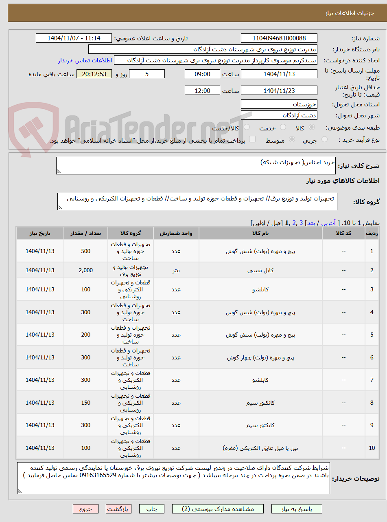The width and height of the screenshot is (387, 522).
Task: Click the بازگشت back button
Action: pyautogui.click(x=119, y=509)
